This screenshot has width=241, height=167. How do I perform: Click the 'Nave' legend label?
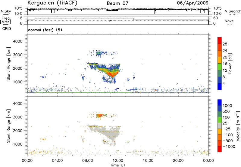(229, 21)
